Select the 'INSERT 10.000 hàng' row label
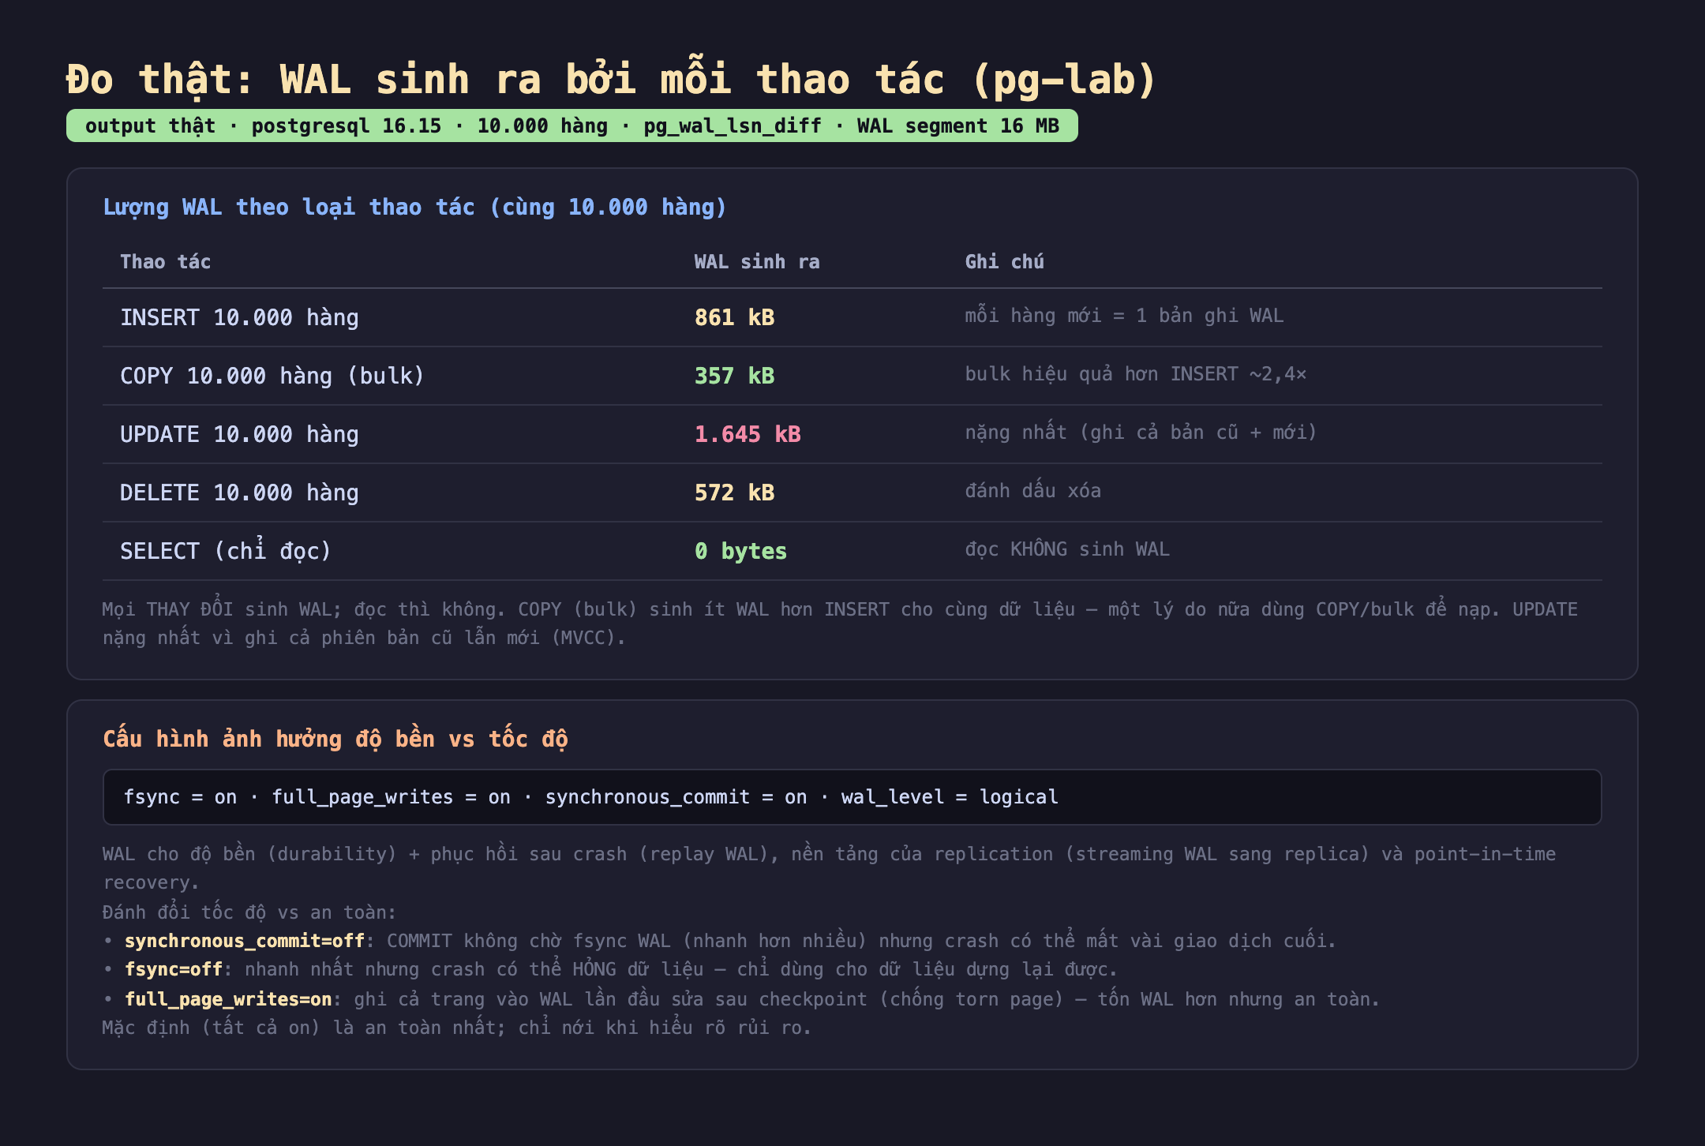1705x1146 pixels. click(x=239, y=317)
